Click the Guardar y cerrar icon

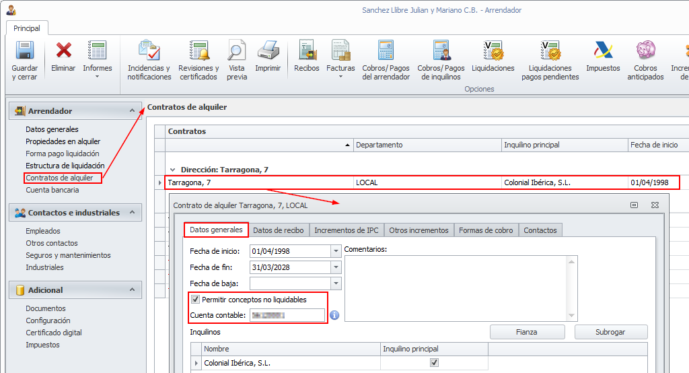point(25,50)
